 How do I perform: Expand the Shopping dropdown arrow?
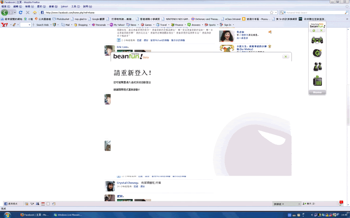click(x=90, y=25)
